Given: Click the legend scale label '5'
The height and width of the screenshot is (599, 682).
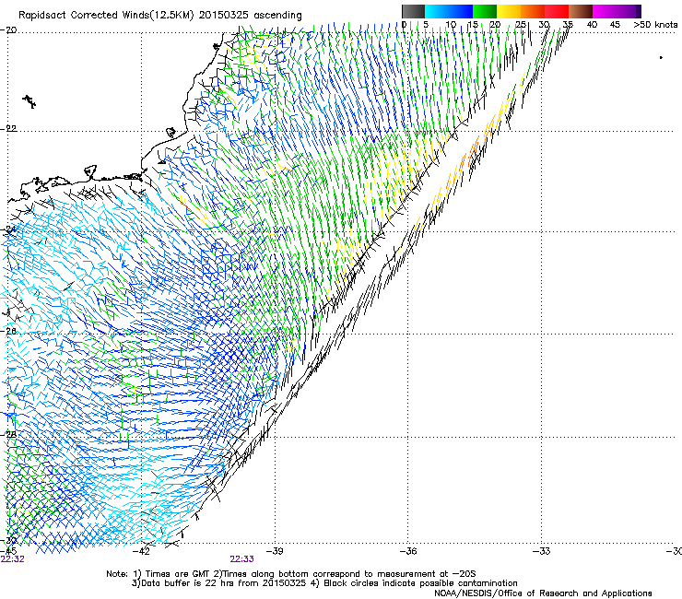Looking at the screenshot, I should (426, 25).
